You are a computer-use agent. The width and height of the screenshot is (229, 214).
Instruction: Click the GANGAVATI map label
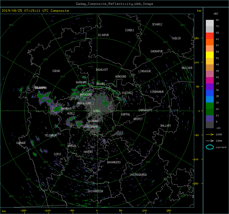[x=145, y=110]
